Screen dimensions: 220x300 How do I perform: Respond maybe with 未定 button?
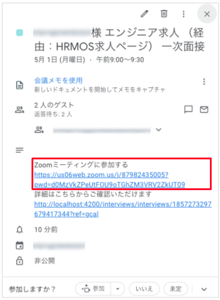[176, 289]
